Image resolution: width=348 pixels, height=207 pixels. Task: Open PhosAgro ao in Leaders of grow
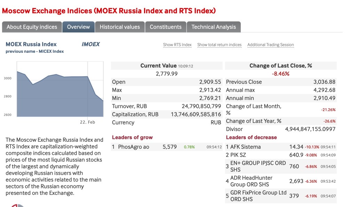pyautogui.click(x=133, y=147)
